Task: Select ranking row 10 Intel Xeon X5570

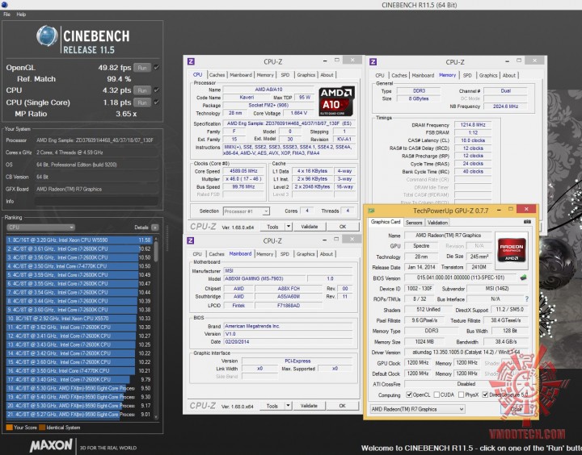Action: pyautogui.click(x=79, y=319)
